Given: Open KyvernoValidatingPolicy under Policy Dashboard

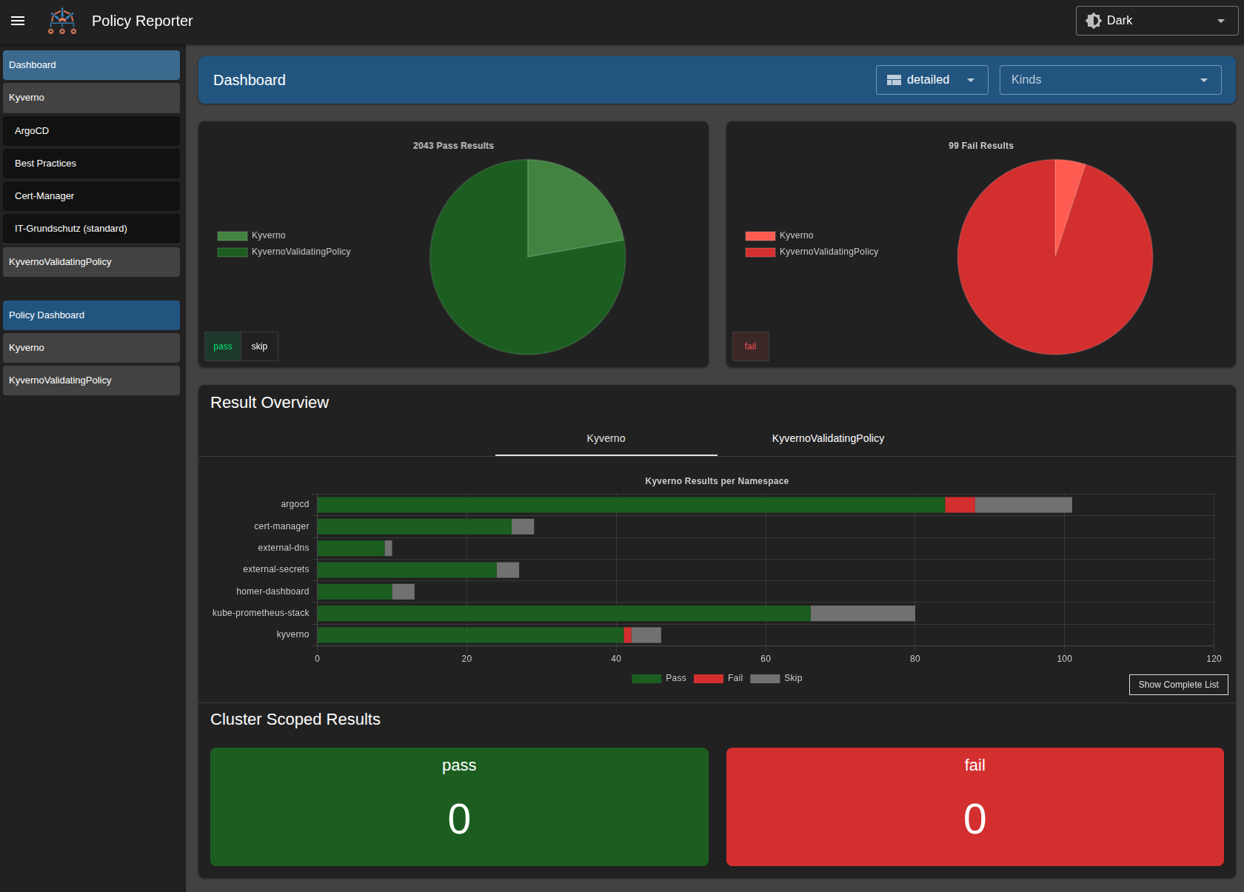Looking at the screenshot, I should tap(91, 380).
